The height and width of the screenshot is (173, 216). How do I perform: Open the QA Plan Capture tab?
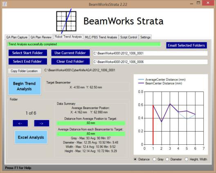click(17, 37)
